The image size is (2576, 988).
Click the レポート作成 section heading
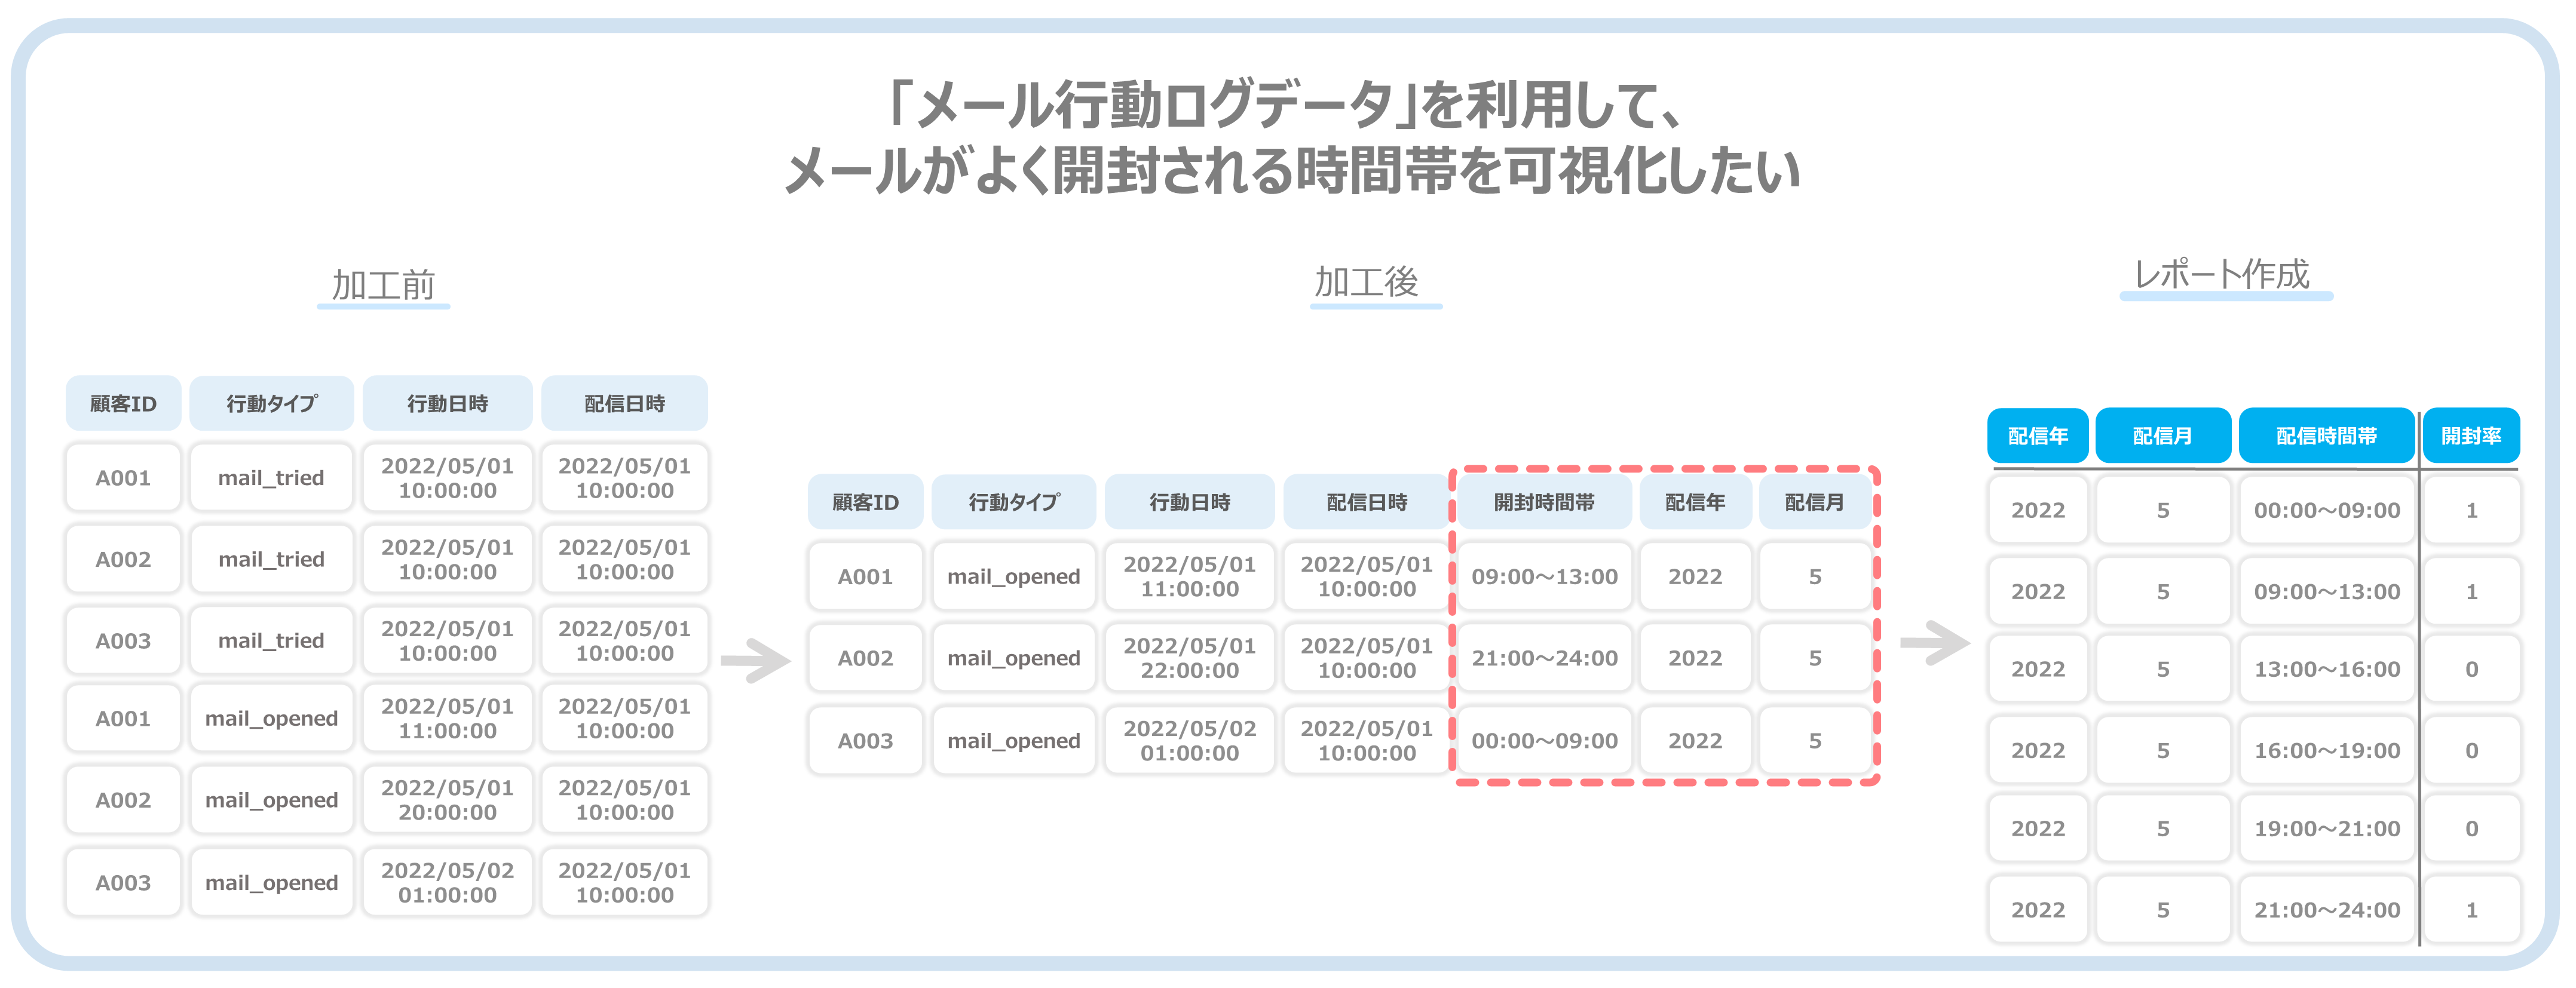point(2222,273)
